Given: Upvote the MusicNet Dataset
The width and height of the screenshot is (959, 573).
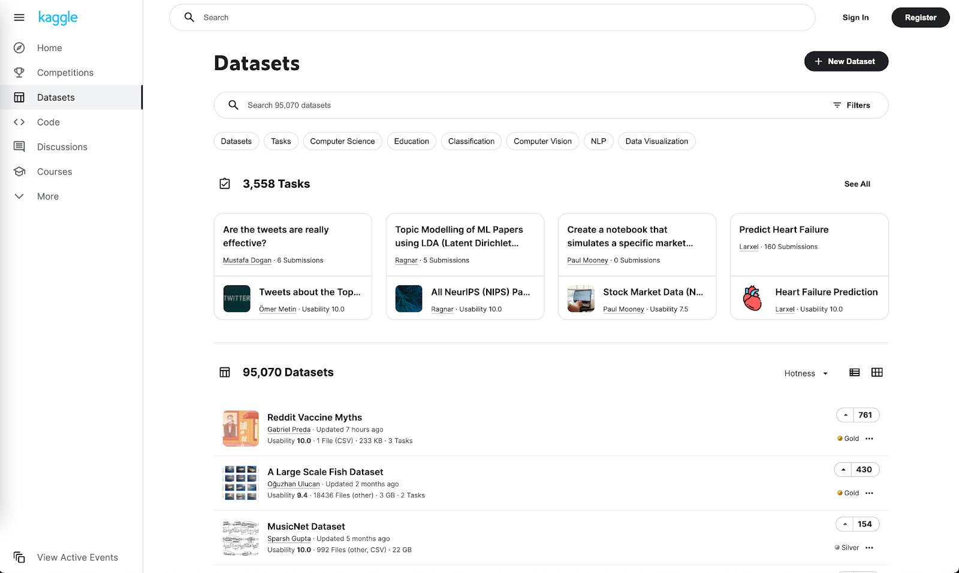Looking at the screenshot, I should (x=845, y=524).
